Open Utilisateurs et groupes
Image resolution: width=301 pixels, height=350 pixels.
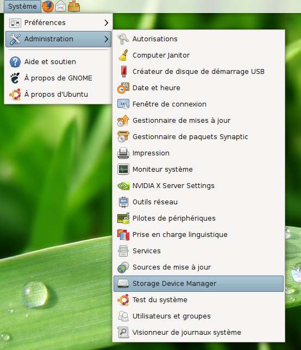(199, 316)
